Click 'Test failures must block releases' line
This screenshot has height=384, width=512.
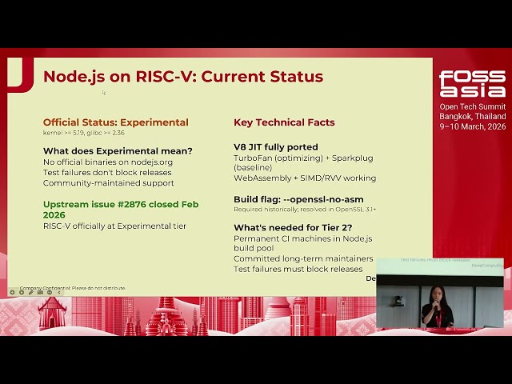coord(298,269)
